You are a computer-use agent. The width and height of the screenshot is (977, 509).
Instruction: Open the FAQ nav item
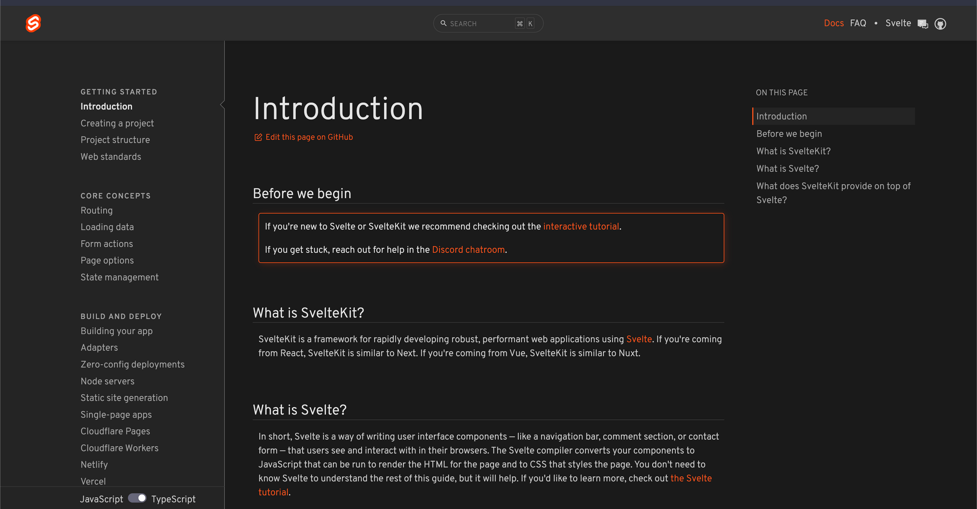tap(858, 23)
